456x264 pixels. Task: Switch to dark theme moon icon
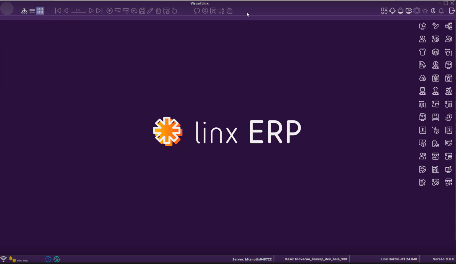pyautogui.click(x=433, y=11)
